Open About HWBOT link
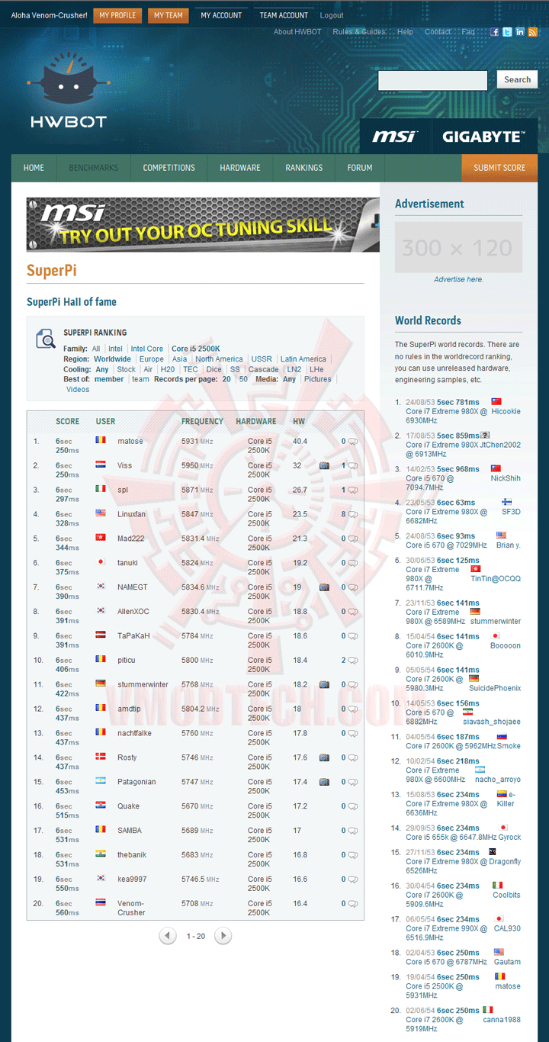The height and width of the screenshot is (1042, 549). tap(297, 32)
